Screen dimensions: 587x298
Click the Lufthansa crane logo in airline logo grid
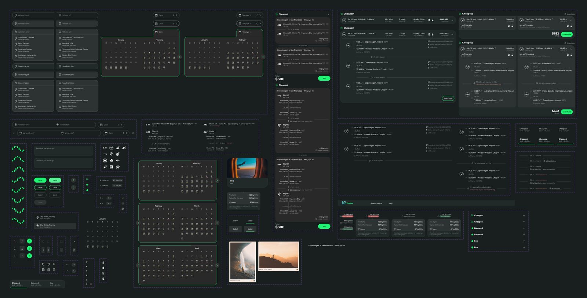click(x=111, y=148)
